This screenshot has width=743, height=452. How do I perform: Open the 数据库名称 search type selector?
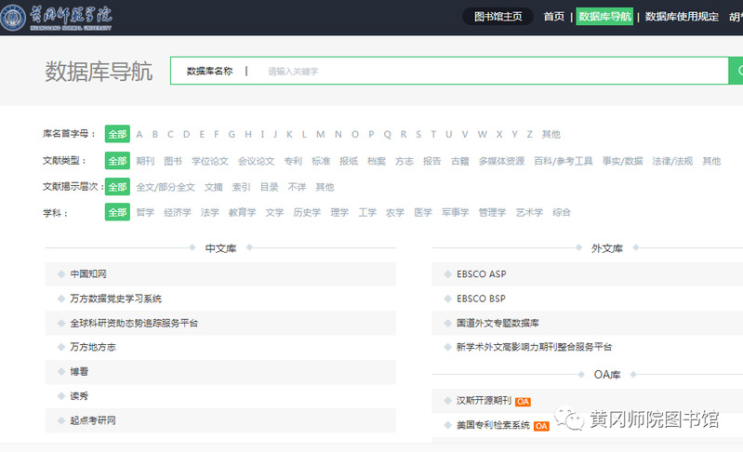tap(209, 71)
